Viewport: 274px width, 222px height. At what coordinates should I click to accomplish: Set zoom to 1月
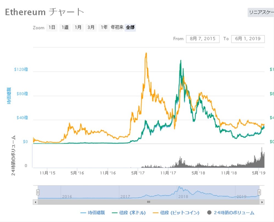(x=78, y=27)
